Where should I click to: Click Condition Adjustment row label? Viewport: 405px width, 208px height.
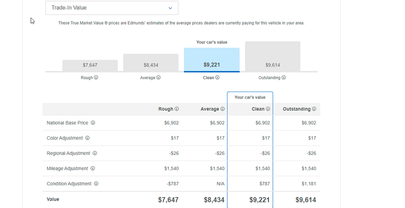point(69,184)
